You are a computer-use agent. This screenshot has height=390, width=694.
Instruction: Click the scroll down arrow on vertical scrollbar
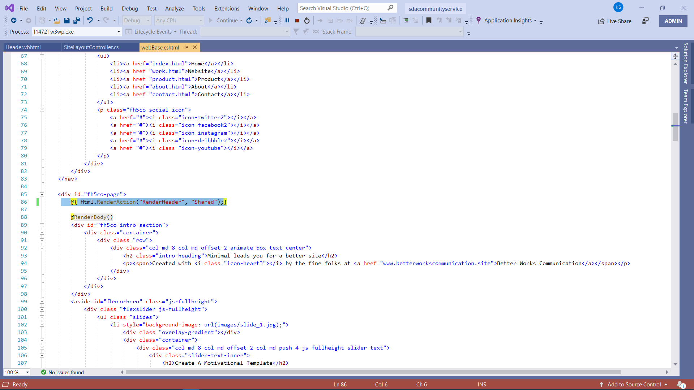pyautogui.click(x=675, y=364)
